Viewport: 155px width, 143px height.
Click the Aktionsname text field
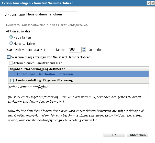click(x=52, y=14)
